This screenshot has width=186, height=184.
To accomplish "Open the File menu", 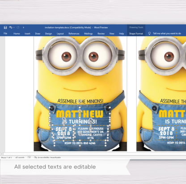I will (5, 33).
